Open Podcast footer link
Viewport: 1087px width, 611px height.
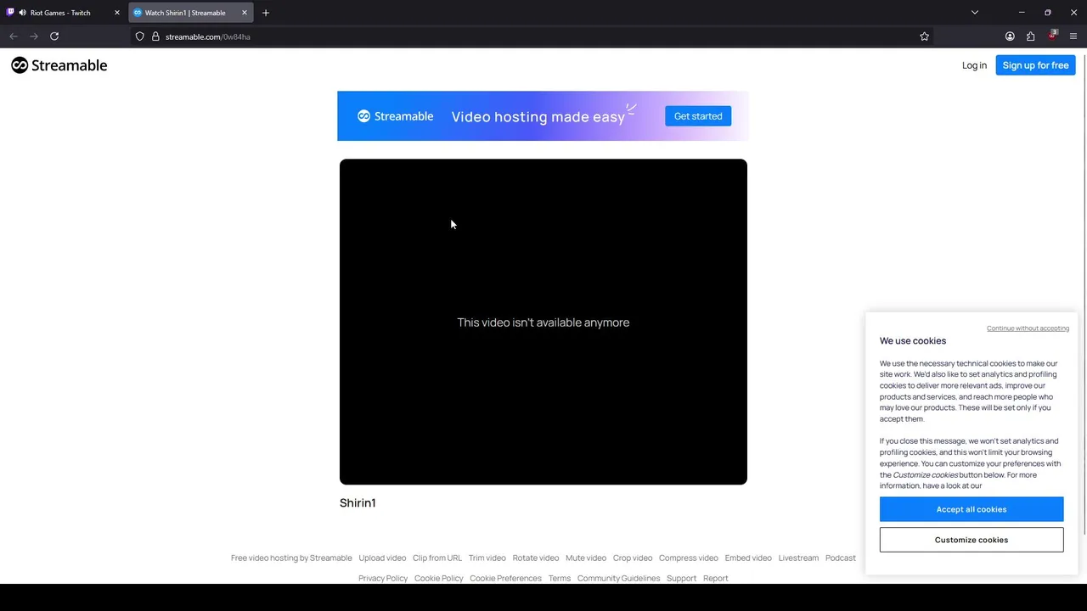tap(841, 558)
